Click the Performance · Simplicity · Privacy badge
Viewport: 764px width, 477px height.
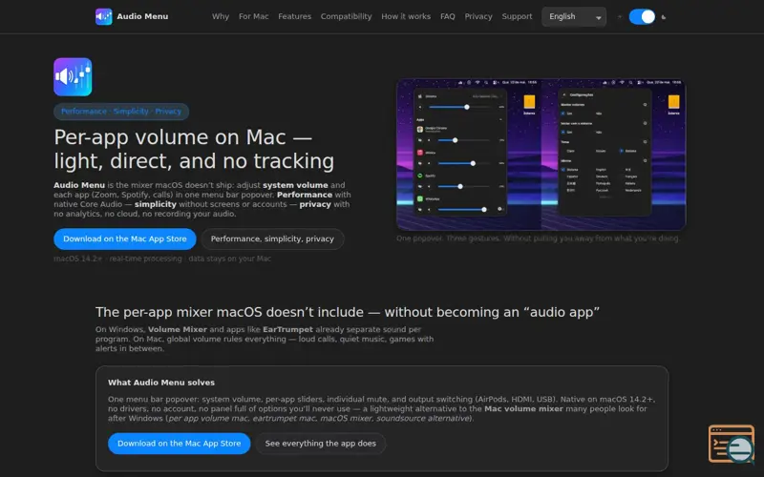coord(121,112)
